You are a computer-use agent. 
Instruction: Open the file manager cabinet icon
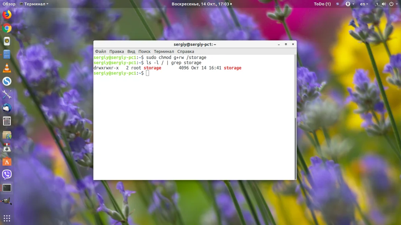point(7,55)
